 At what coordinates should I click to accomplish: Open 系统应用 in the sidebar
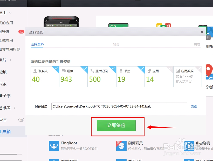pos(6,41)
